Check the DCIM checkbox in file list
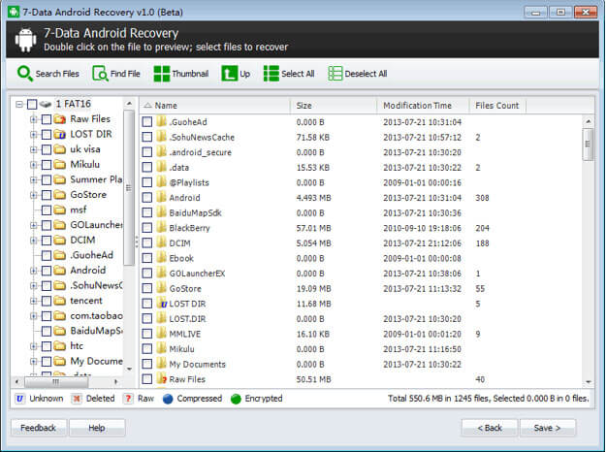Viewport: 607px width, 452px height. [147, 242]
